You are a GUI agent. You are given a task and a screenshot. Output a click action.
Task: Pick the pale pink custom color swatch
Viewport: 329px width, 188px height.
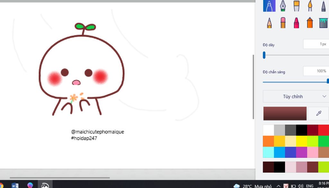pos(290,167)
